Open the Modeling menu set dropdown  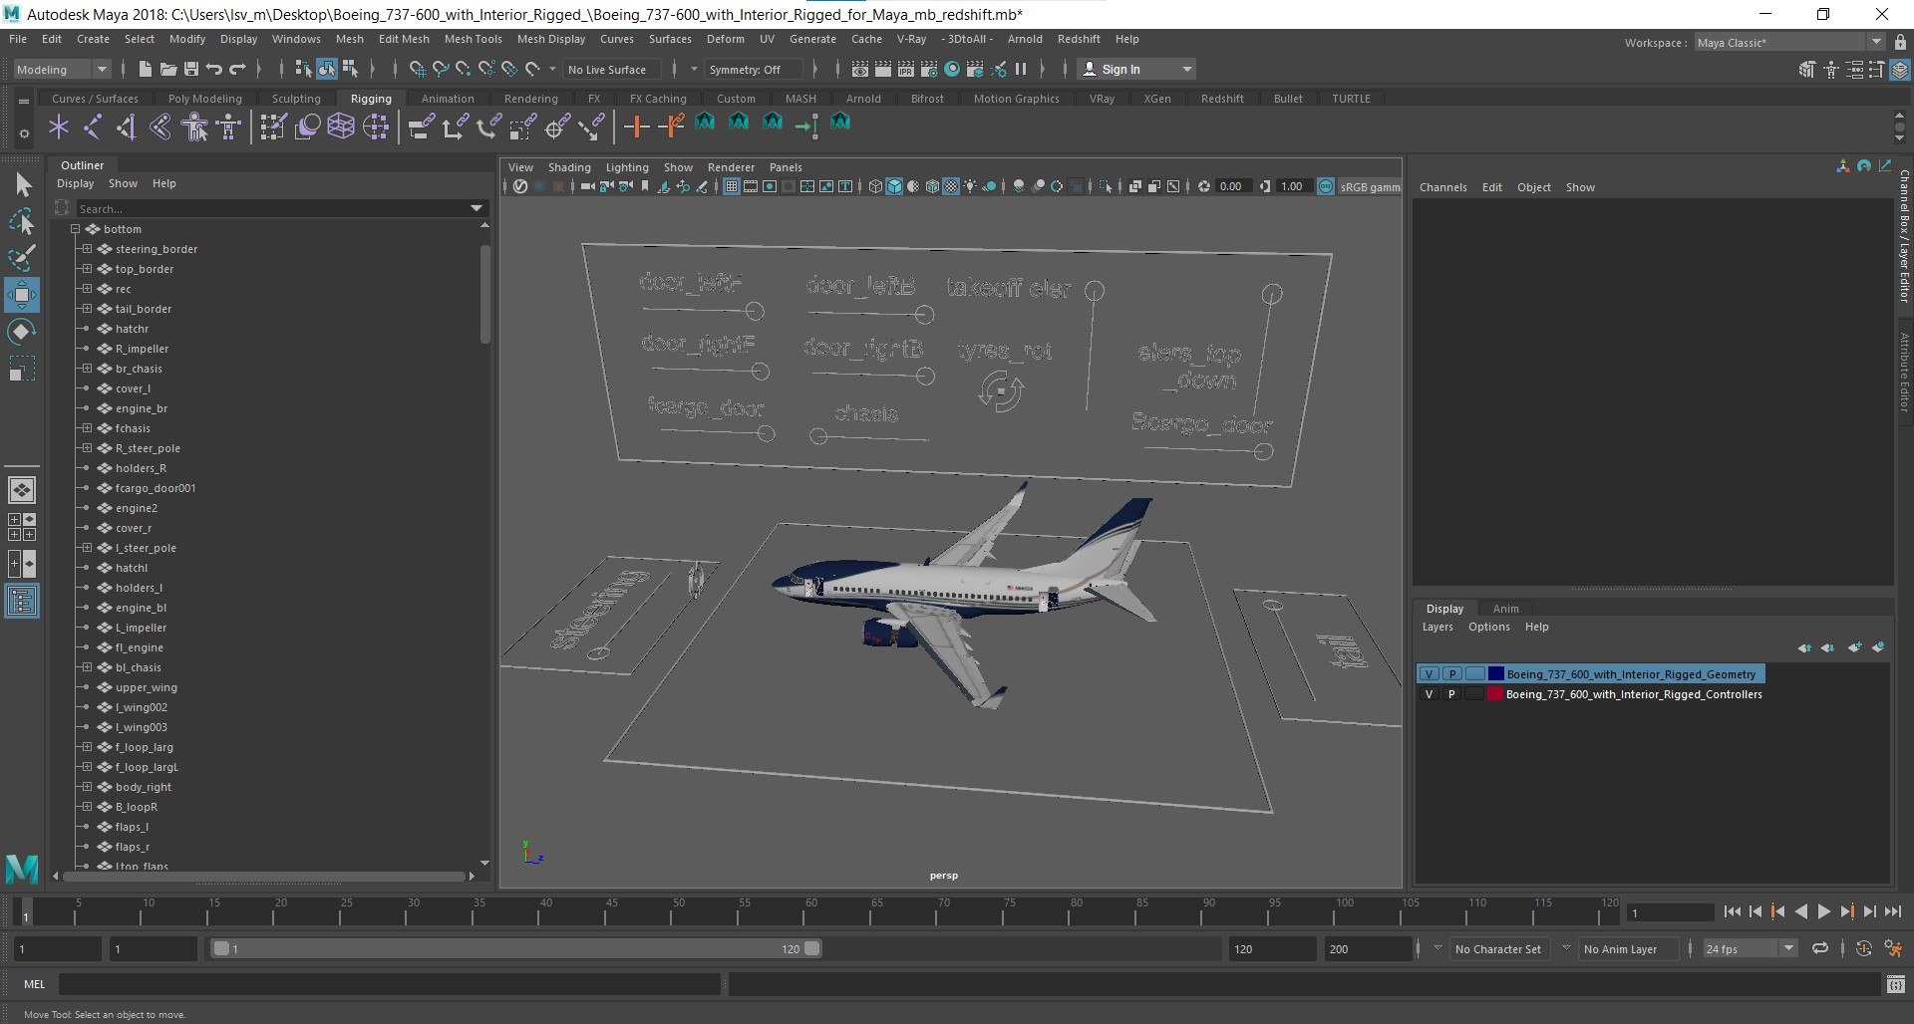pos(62,69)
